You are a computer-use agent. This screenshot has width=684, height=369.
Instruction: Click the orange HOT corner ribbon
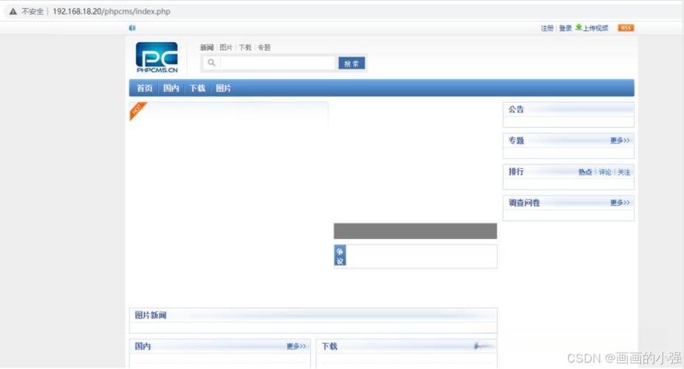pyautogui.click(x=137, y=110)
